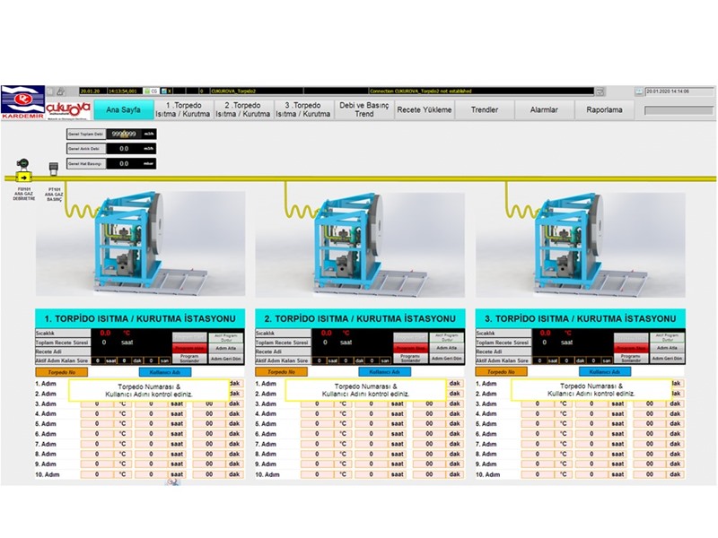Click the Çukurova company logo
Image resolution: width=718 pixels, height=538 pixels.
(x=68, y=110)
